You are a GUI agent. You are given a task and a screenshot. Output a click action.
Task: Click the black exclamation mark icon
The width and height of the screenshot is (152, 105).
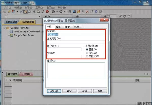coord(83,12)
